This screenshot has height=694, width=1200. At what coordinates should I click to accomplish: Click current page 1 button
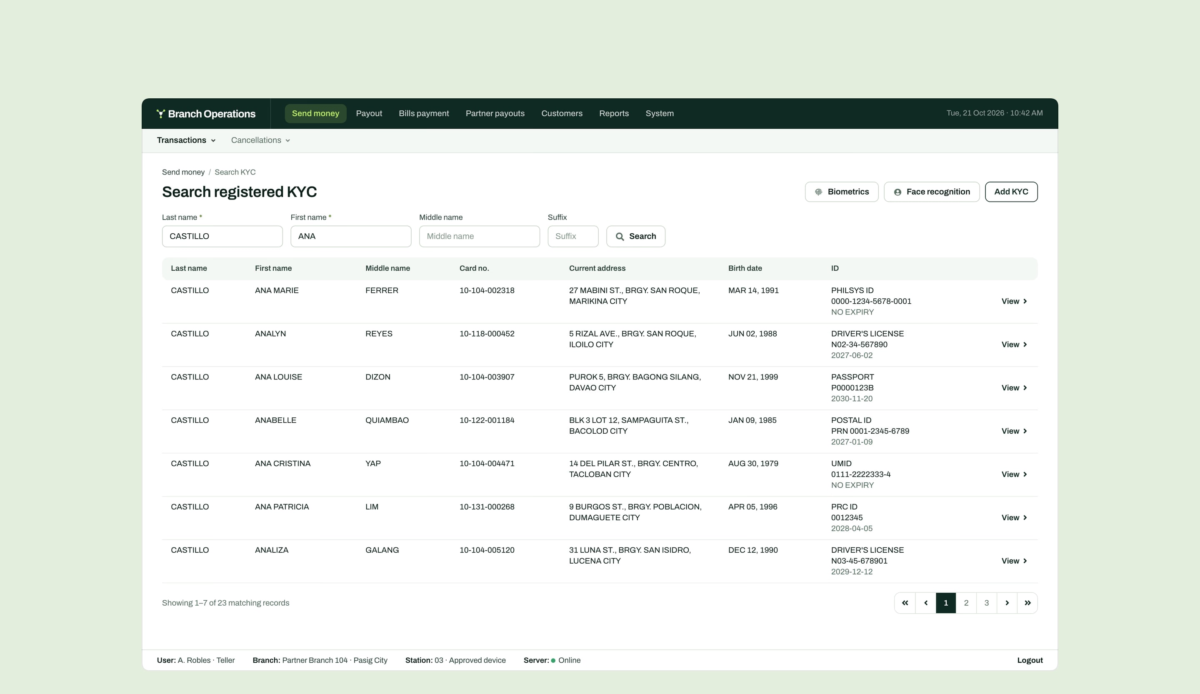point(946,603)
